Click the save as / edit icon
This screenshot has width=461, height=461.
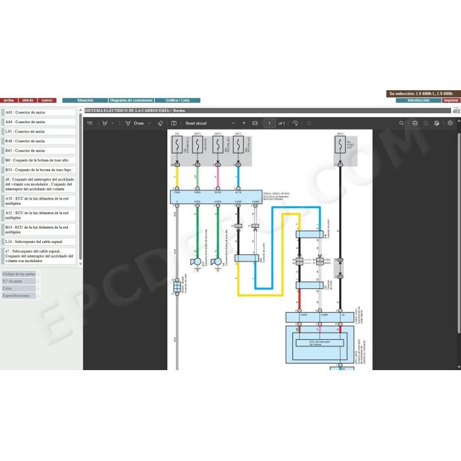[437, 123]
